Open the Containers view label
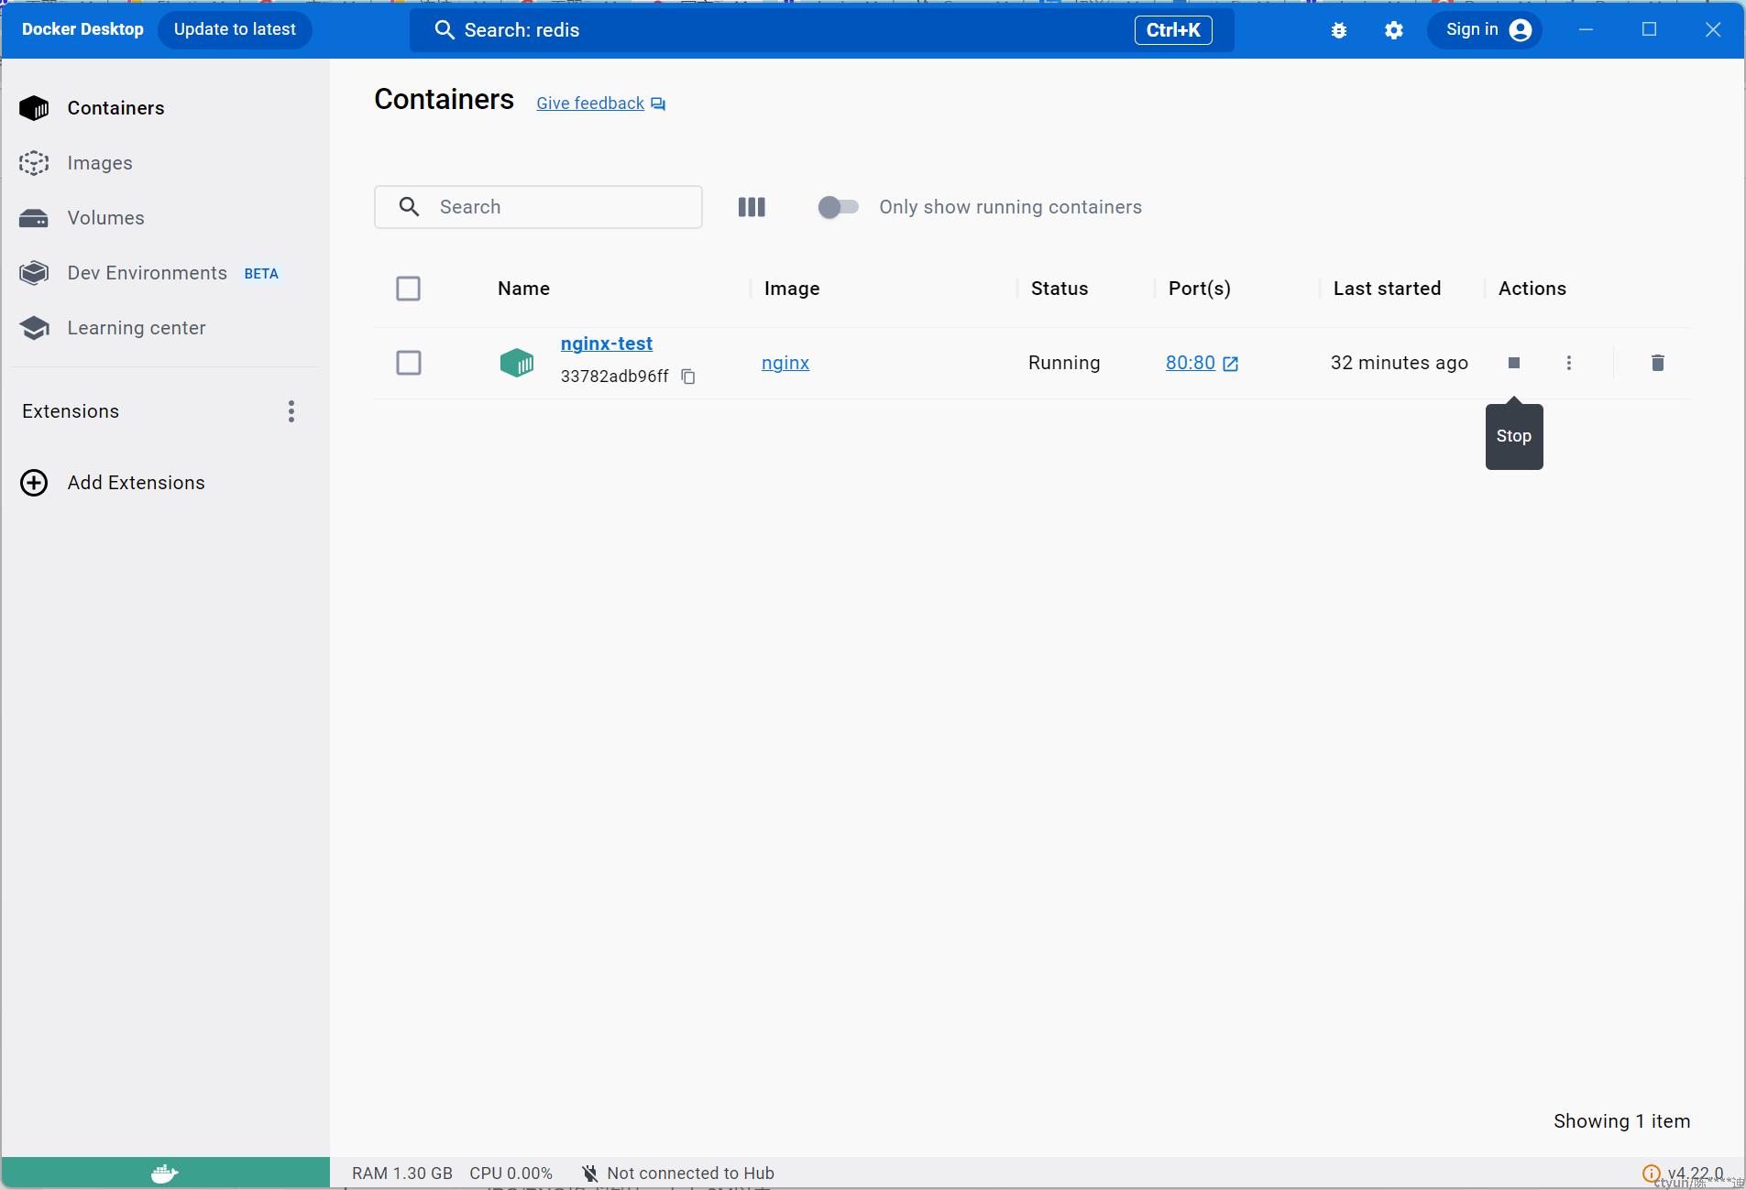The image size is (1746, 1190). 115,108
